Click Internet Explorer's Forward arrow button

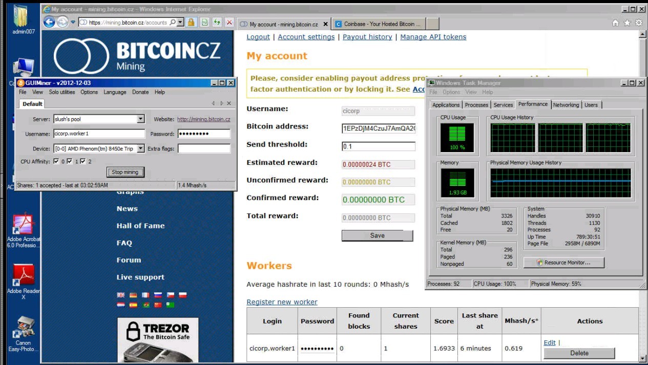(62, 22)
